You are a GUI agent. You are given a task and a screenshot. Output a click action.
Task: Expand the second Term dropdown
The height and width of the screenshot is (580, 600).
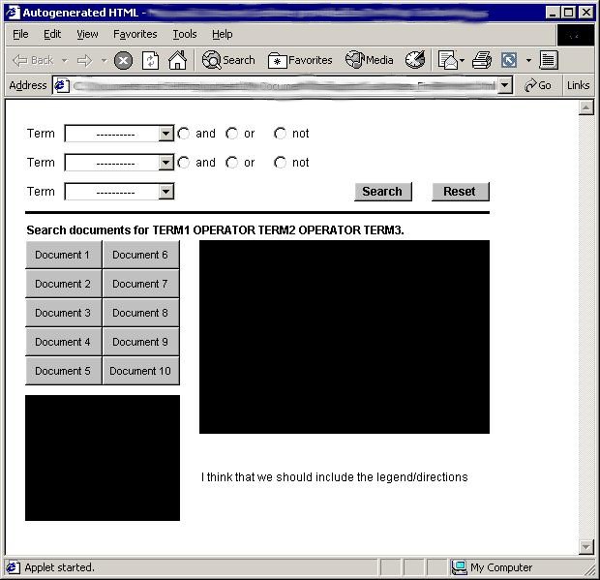(x=165, y=163)
